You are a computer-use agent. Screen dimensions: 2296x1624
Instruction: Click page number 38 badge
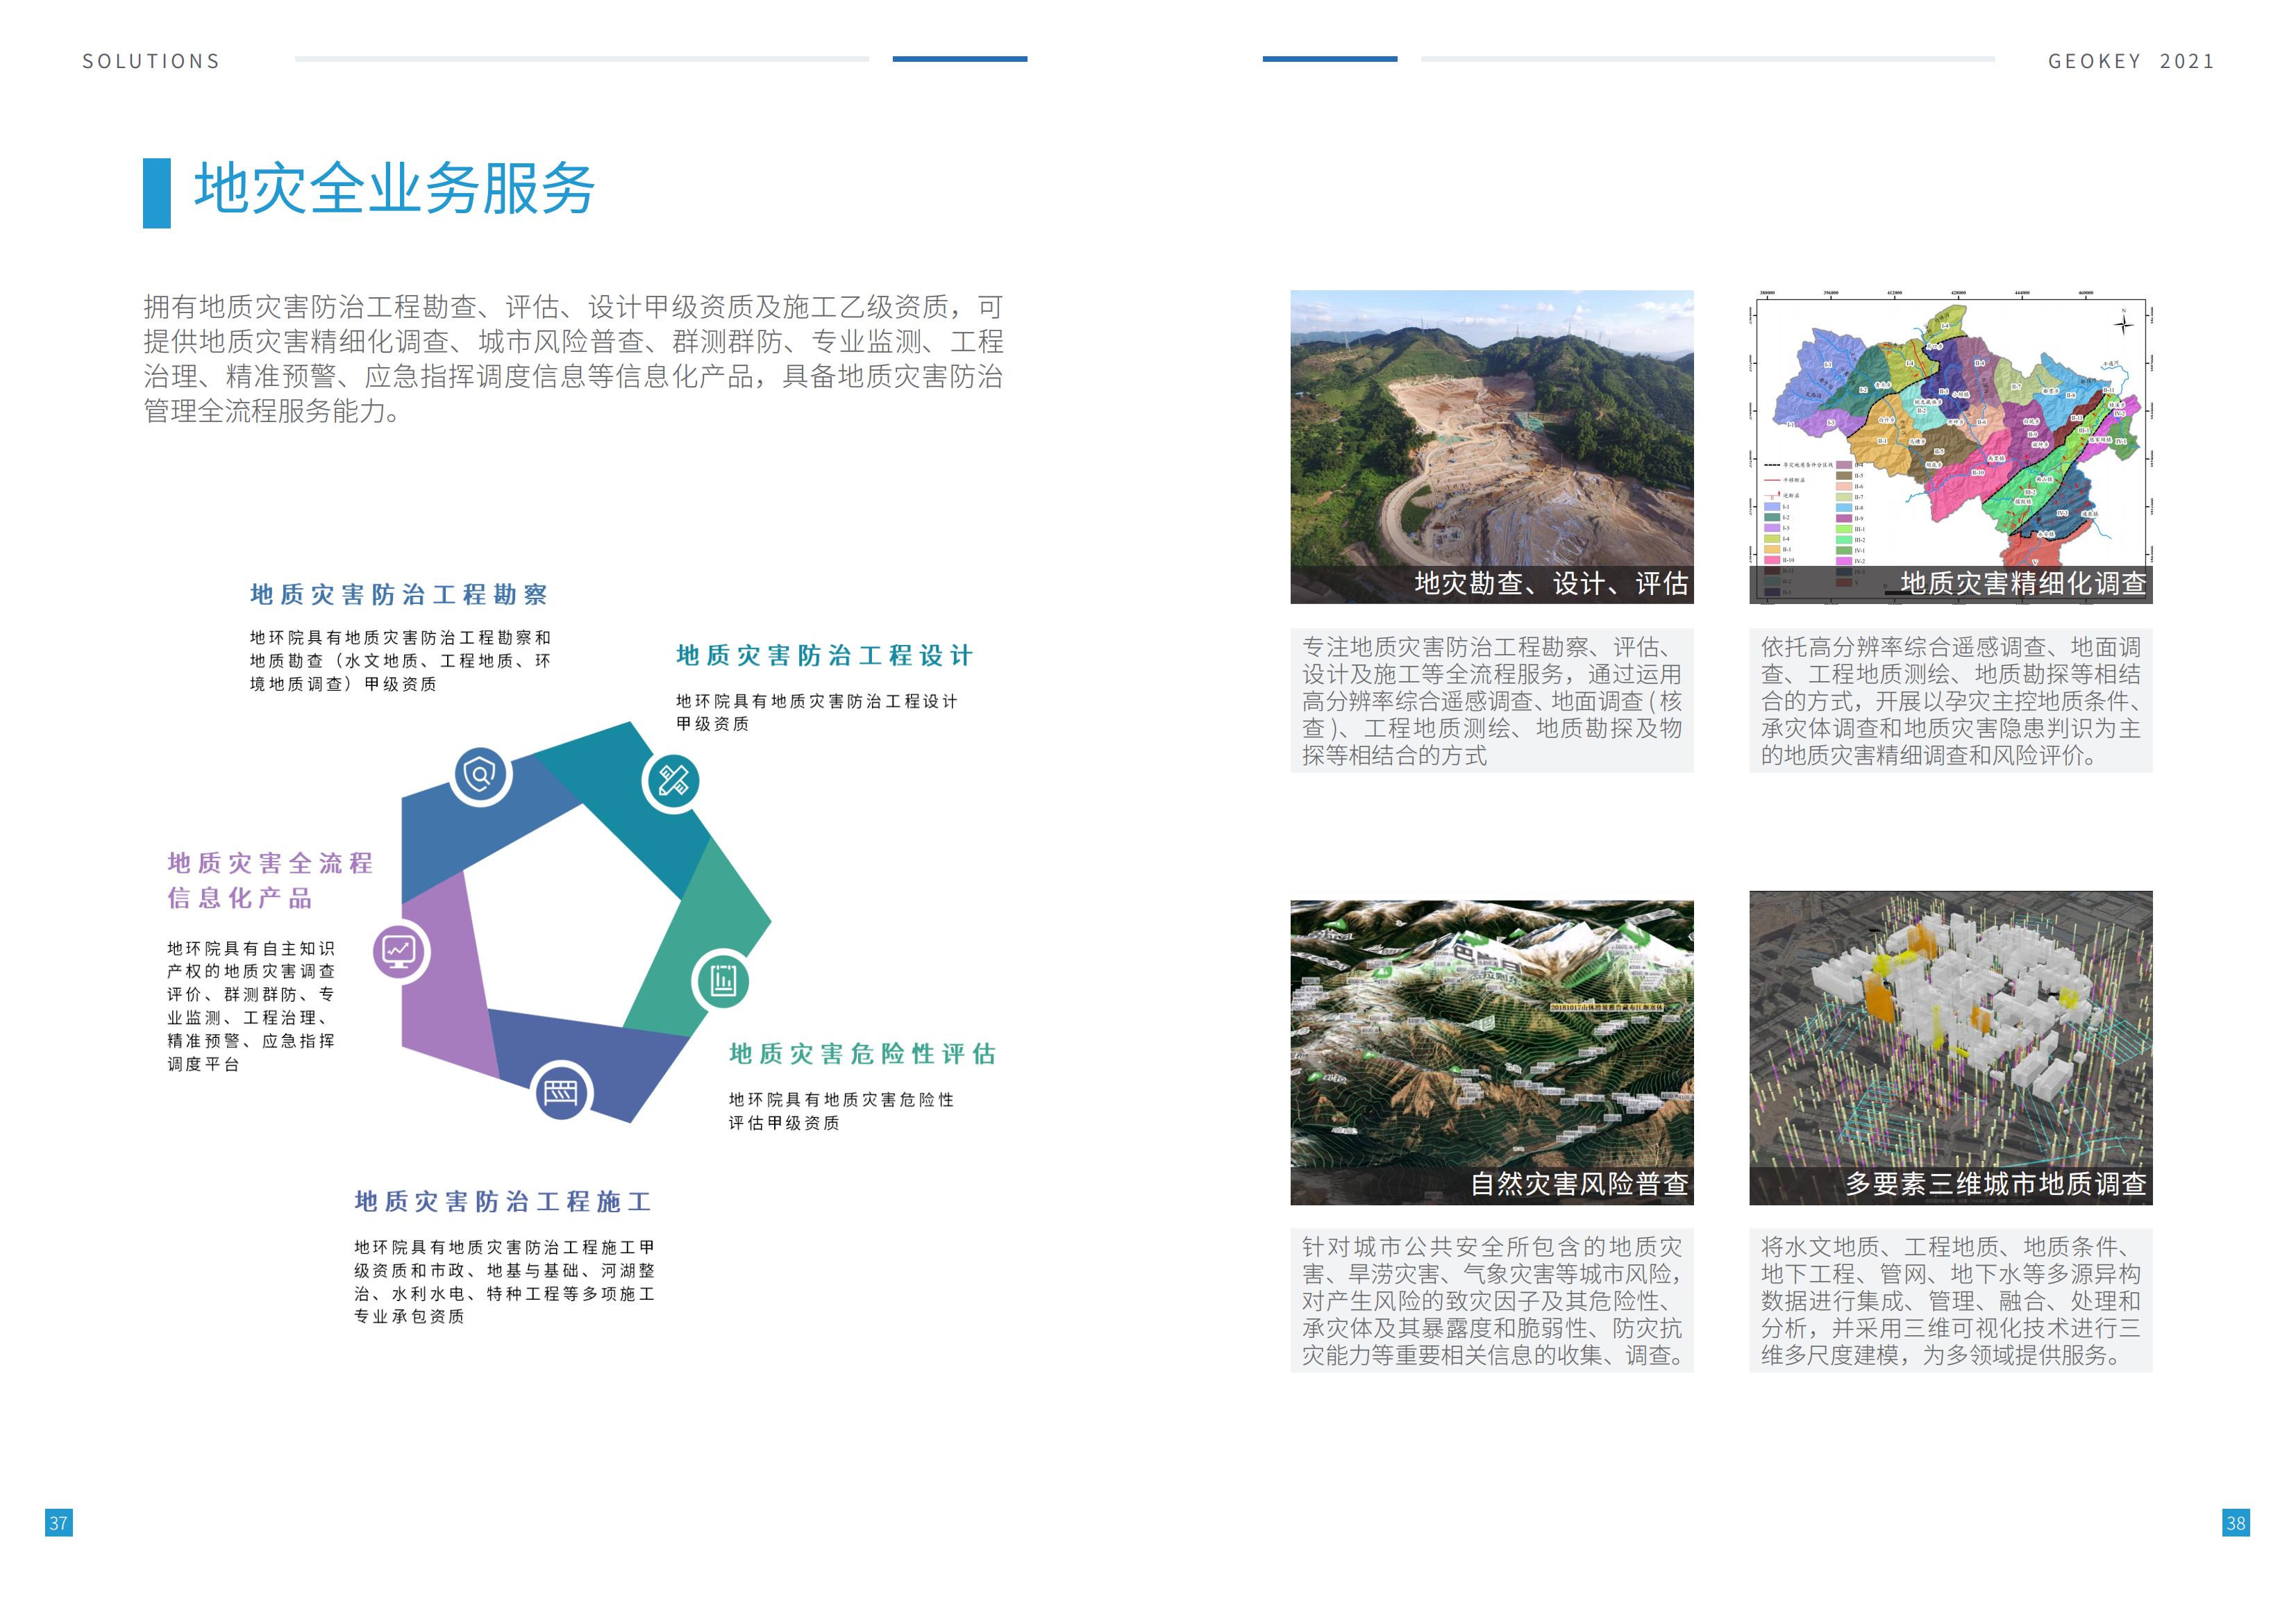click(x=2235, y=1522)
